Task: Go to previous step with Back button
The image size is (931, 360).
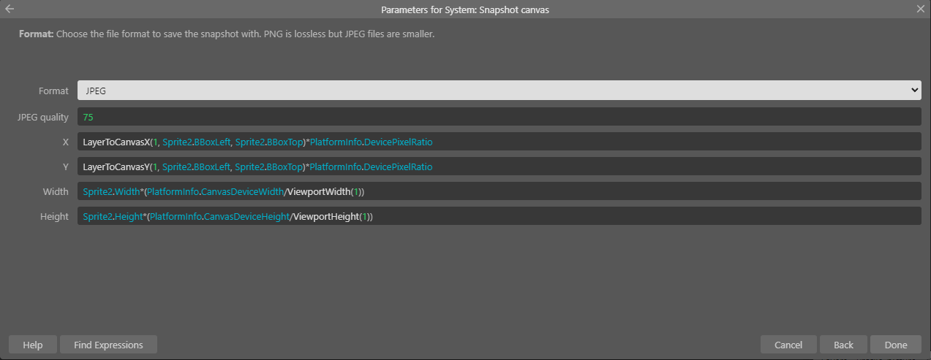Action: pyautogui.click(x=843, y=345)
